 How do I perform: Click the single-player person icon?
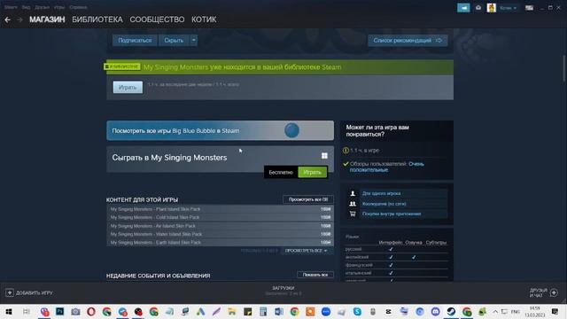point(353,193)
